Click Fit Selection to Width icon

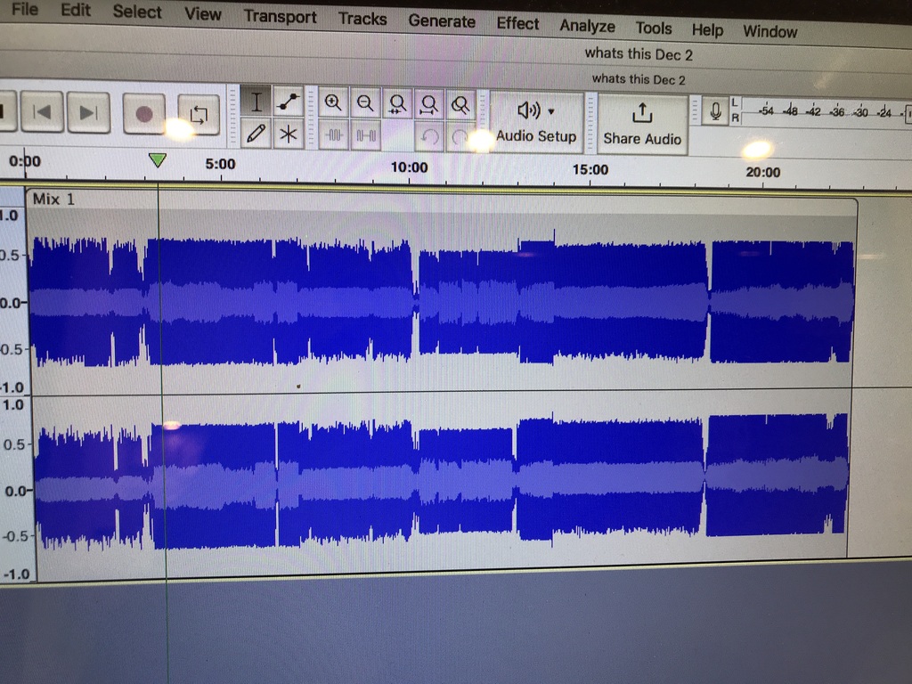tap(397, 105)
